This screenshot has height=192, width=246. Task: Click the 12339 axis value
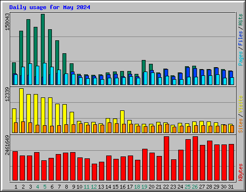7,94
